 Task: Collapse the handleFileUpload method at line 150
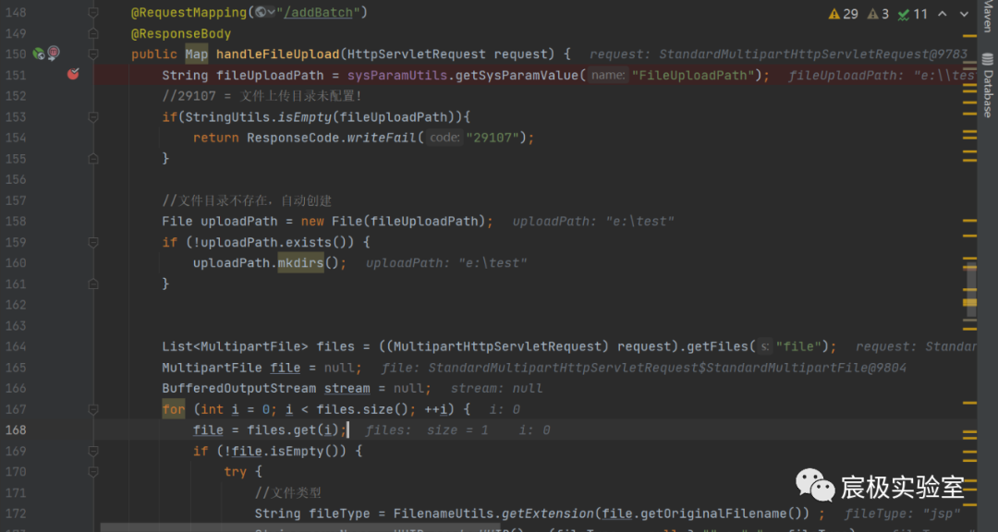pyautogui.click(x=92, y=54)
